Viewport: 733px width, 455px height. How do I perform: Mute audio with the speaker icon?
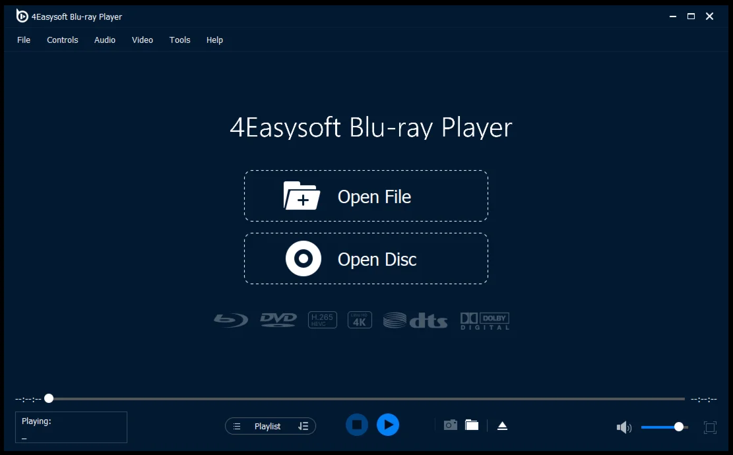pos(623,427)
